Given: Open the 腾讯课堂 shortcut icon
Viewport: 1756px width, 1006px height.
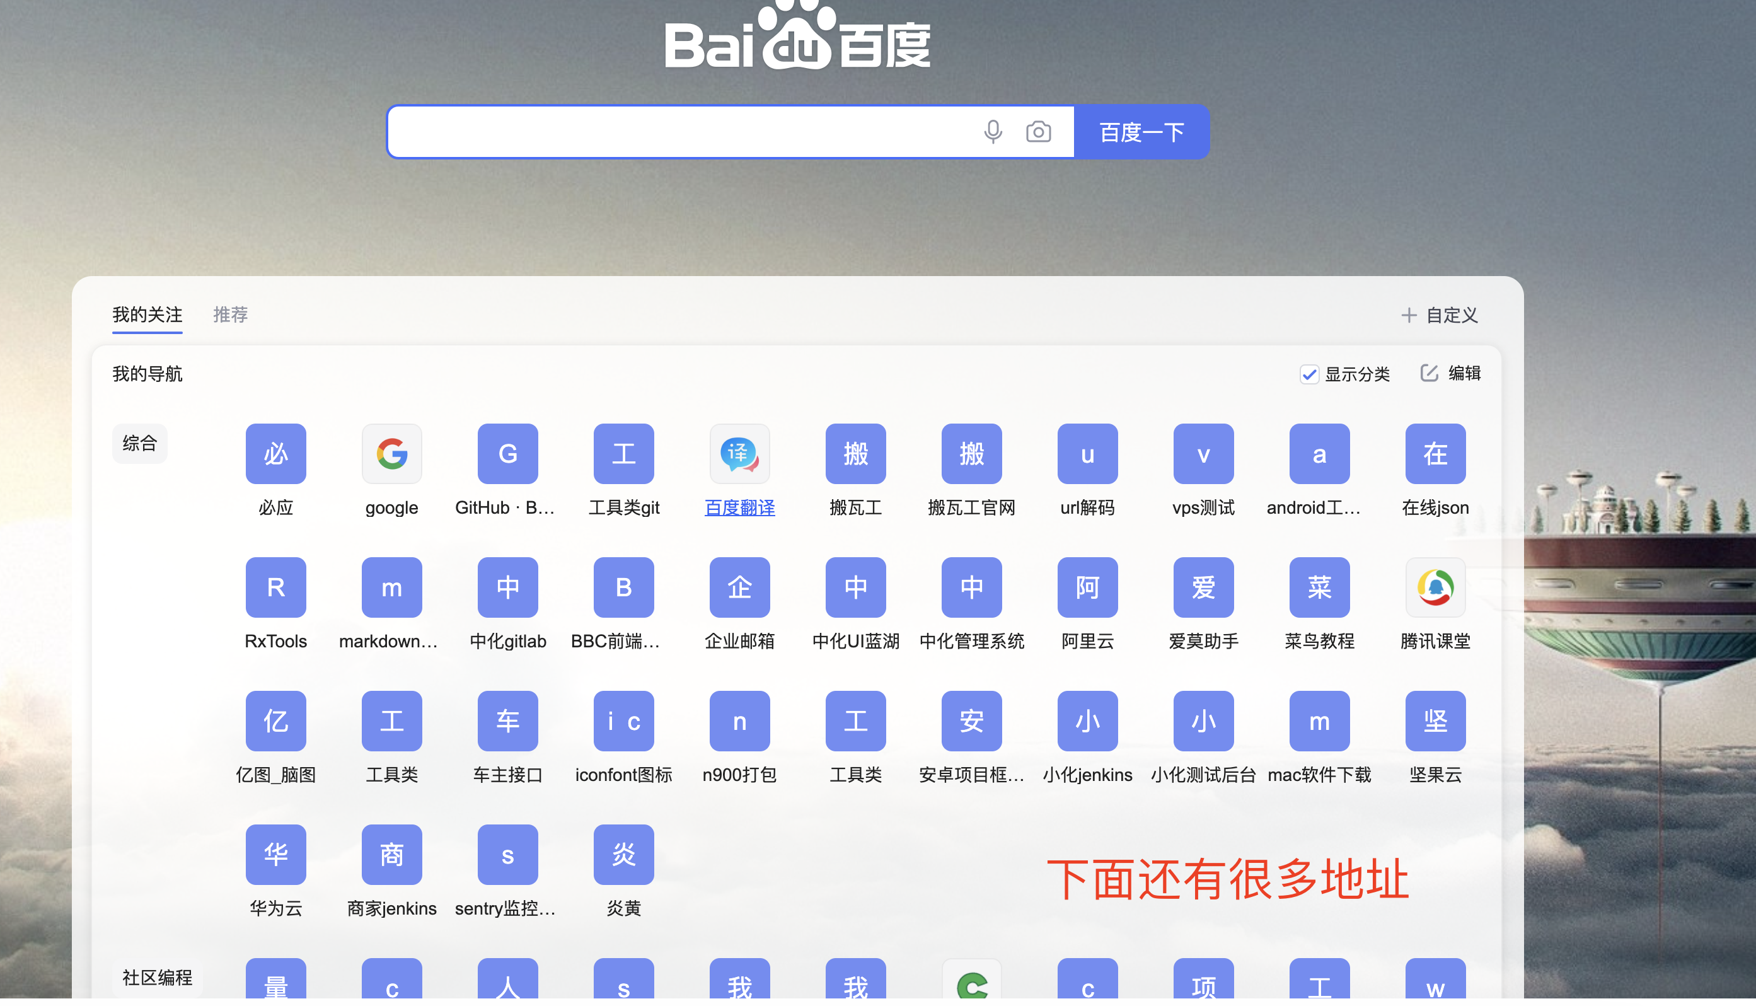Looking at the screenshot, I should pos(1435,587).
